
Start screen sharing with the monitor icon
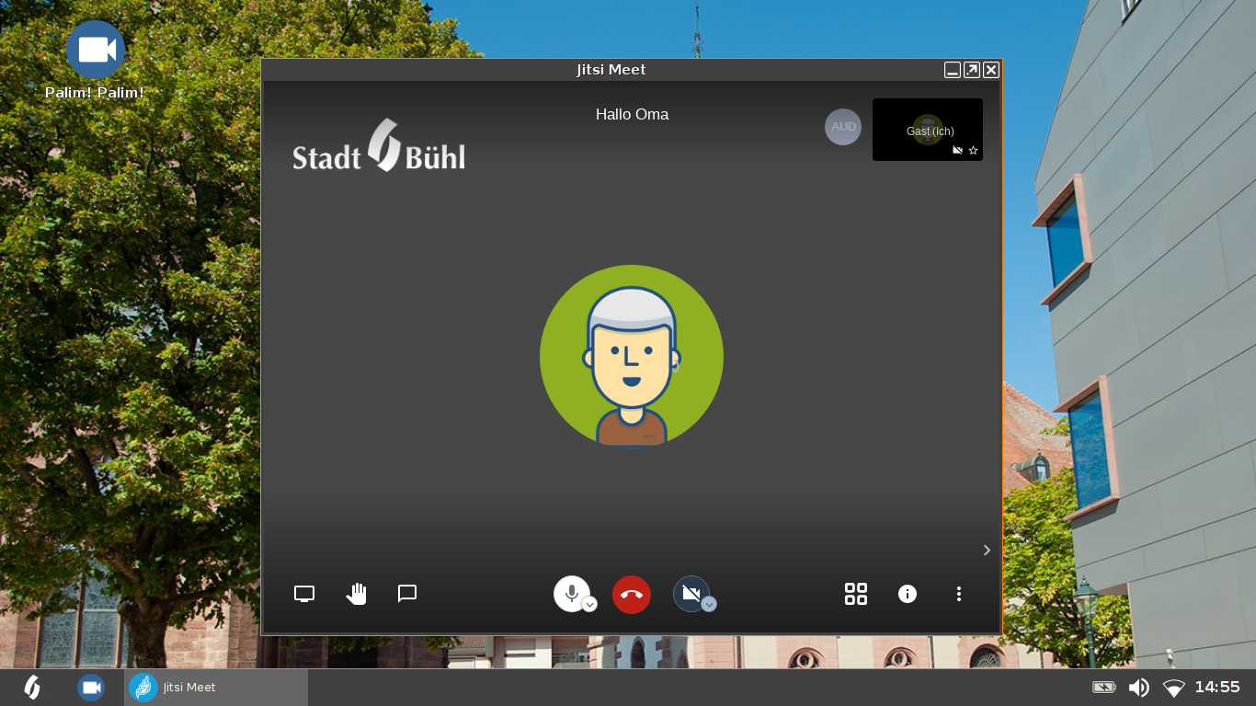pyautogui.click(x=304, y=594)
